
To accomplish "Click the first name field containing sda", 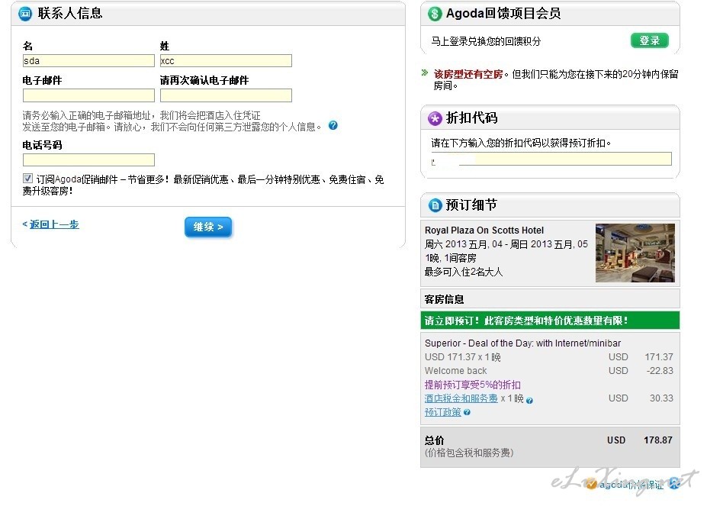I will (x=88, y=61).
